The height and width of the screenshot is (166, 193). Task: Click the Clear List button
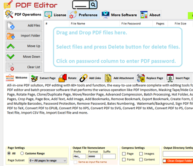[x=24, y=67]
